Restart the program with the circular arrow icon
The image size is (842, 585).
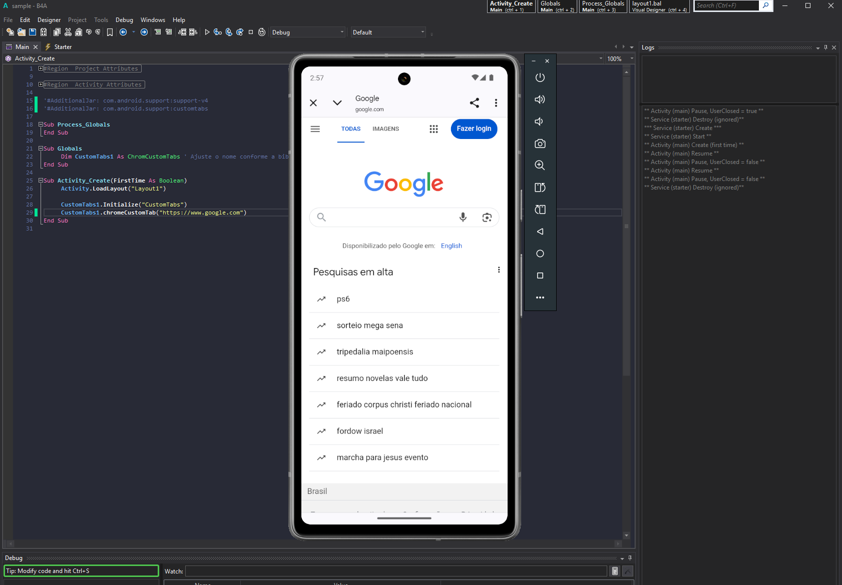pyautogui.click(x=262, y=32)
